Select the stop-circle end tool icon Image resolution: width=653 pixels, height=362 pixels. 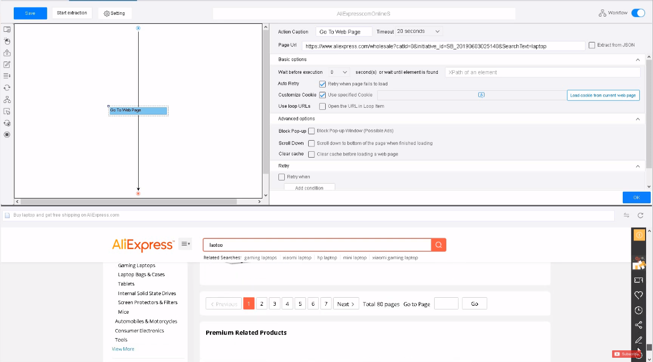point(7,134)
